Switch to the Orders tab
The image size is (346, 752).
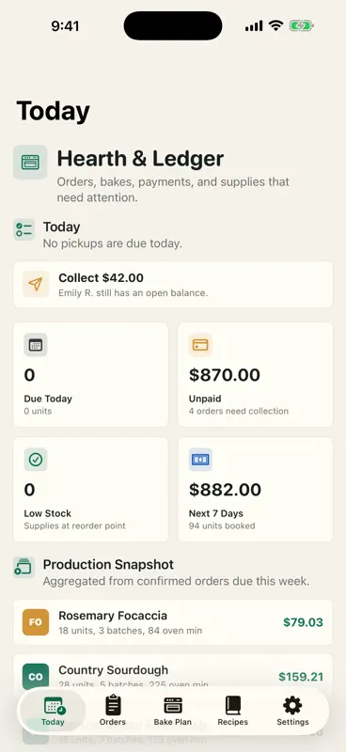pyautogui.click(x=113, y=711)
